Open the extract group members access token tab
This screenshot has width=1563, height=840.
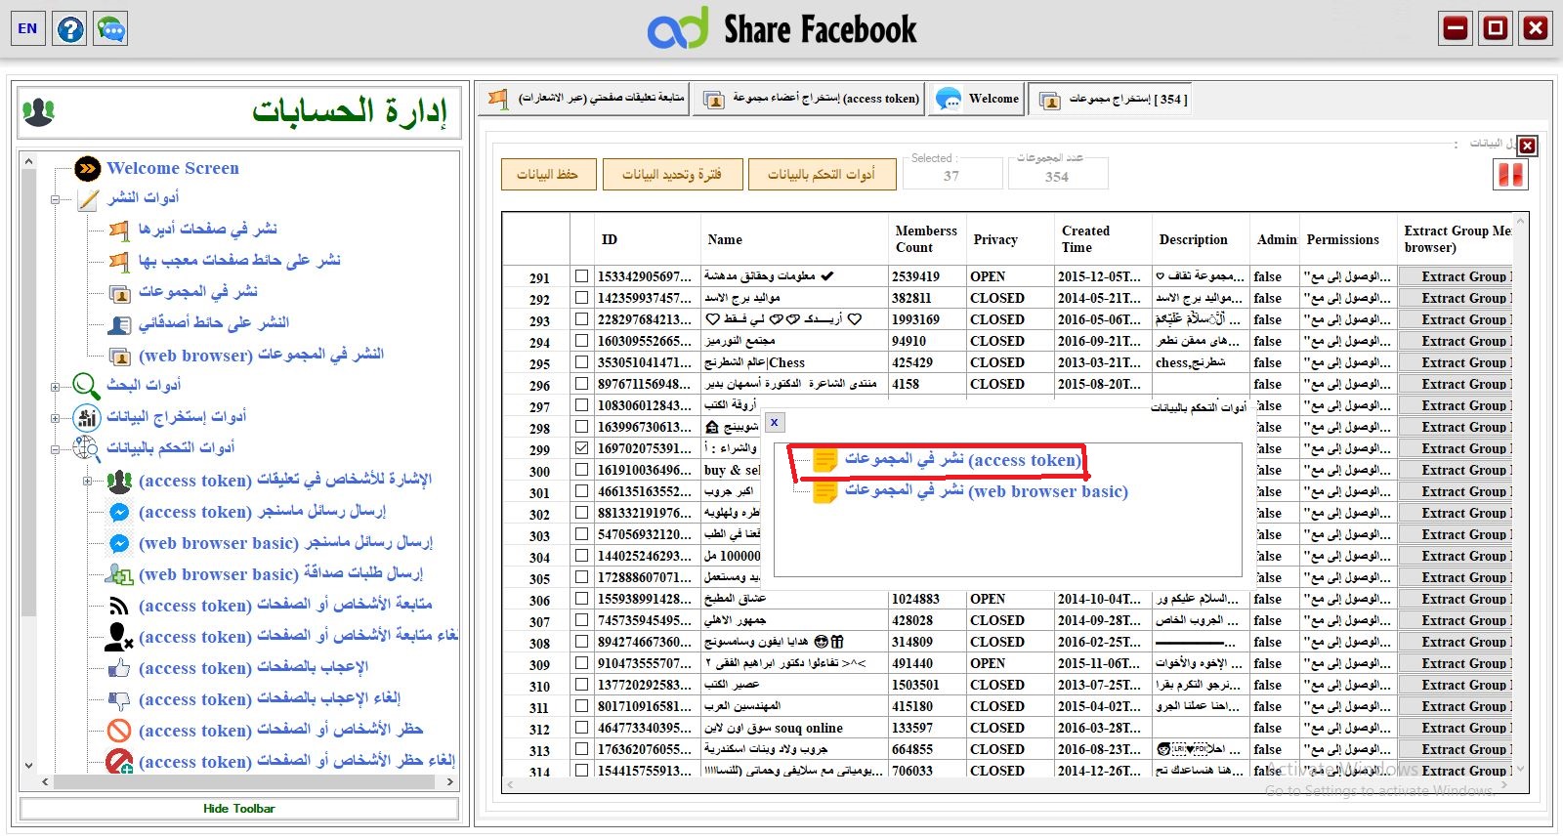coord(809,99)
